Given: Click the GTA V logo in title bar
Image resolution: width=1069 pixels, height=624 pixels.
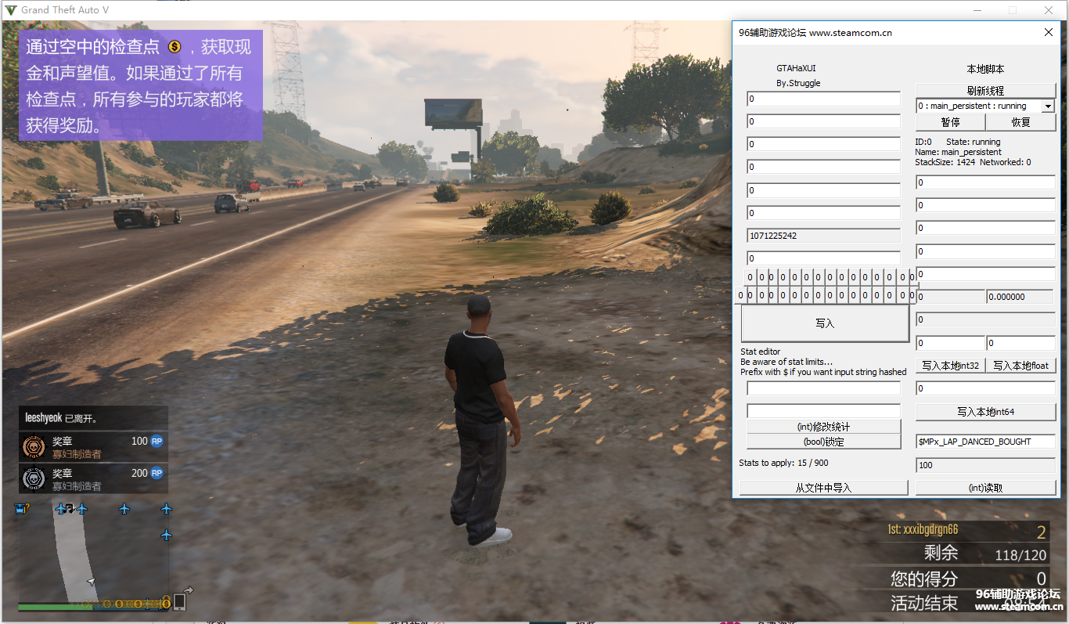Looking at the screenshot, I should coord(11,10).
